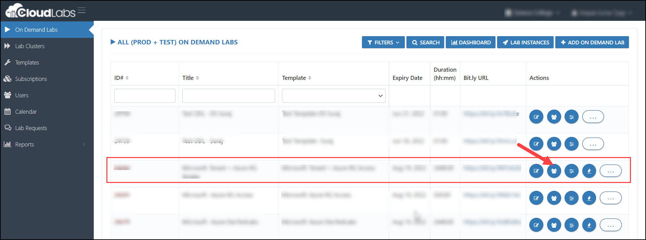Open the Templates section
Screen dimensions: 646x240
pos(27,62)
